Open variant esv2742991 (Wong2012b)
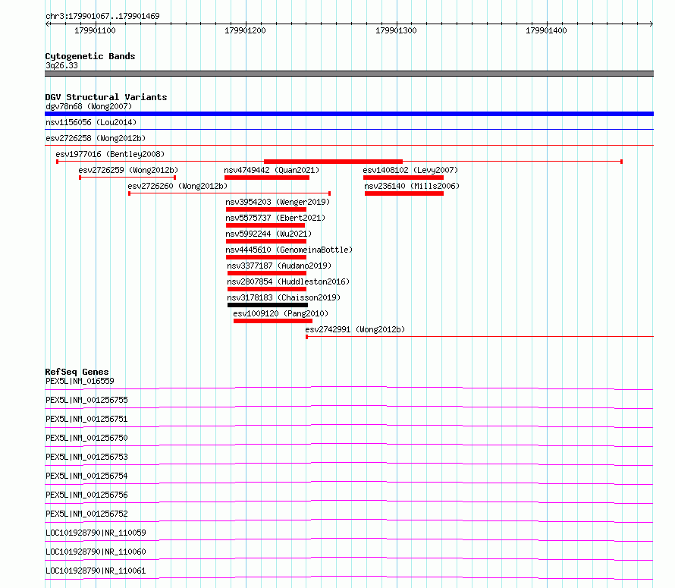This screenshot has height=588, width=675. pos(355,329)
